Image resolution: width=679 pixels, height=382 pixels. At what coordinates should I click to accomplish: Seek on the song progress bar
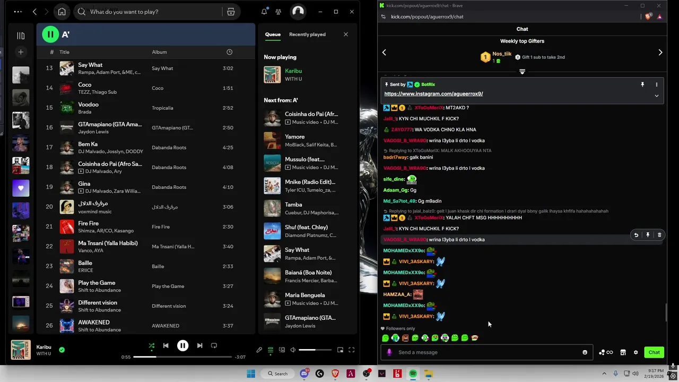182,357
